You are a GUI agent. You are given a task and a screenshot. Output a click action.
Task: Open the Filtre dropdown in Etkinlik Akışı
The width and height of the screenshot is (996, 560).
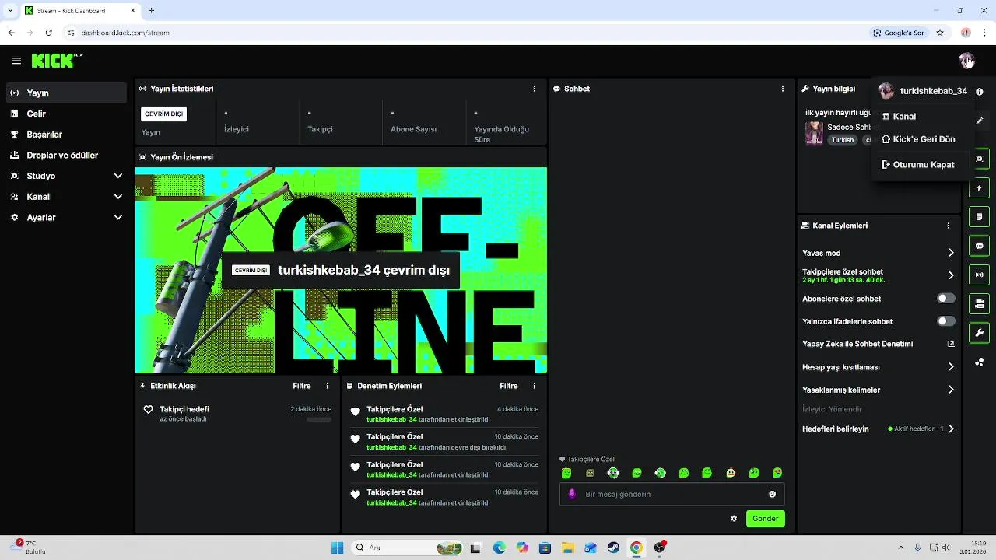pyautogui.click(x=302, y=386)
